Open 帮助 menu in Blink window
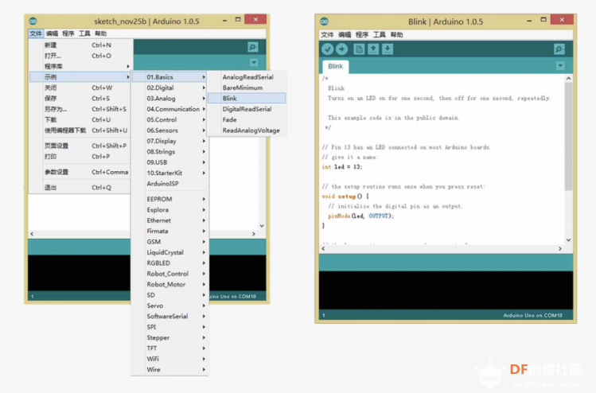The height and width of the screenshot is (393, 596). 396,34
